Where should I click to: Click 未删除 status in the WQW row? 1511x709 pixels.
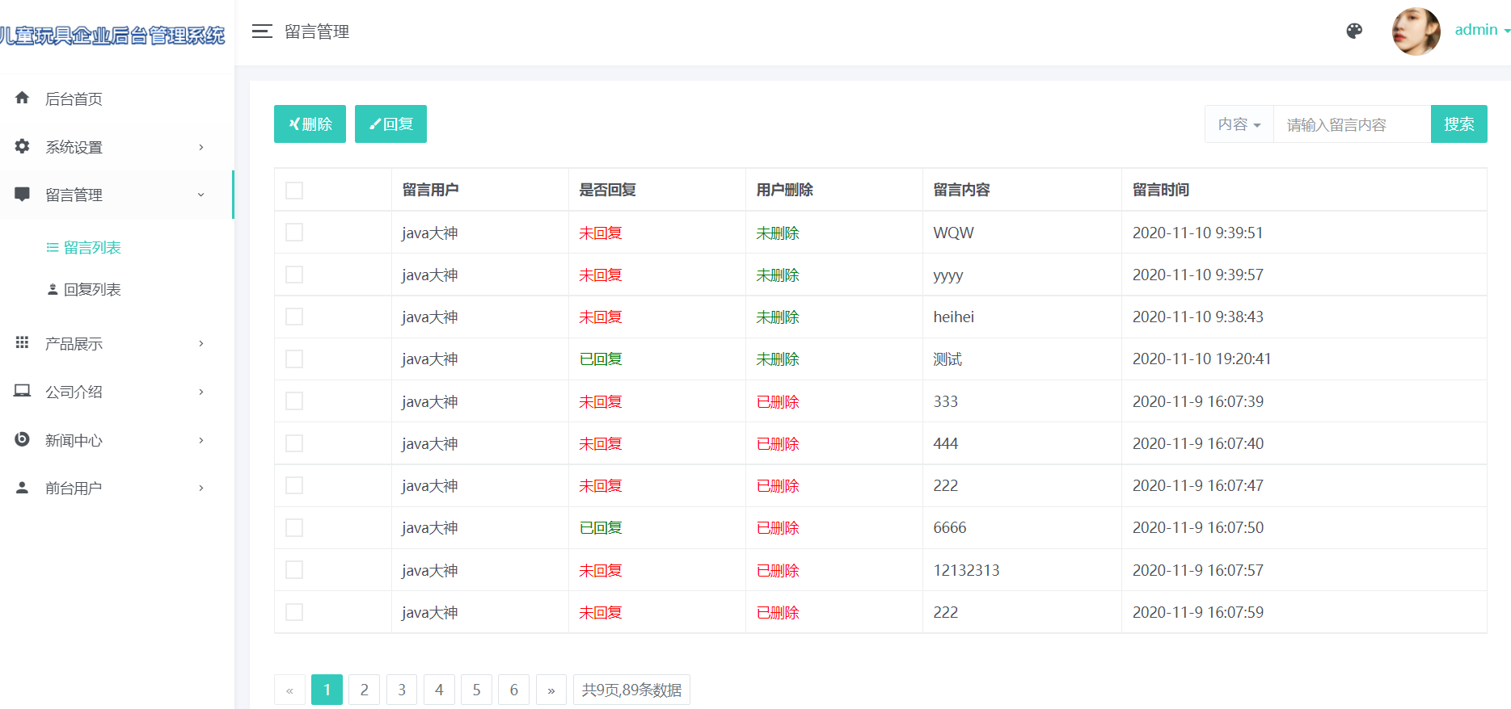pyautogui.click(x=778, y=233)
